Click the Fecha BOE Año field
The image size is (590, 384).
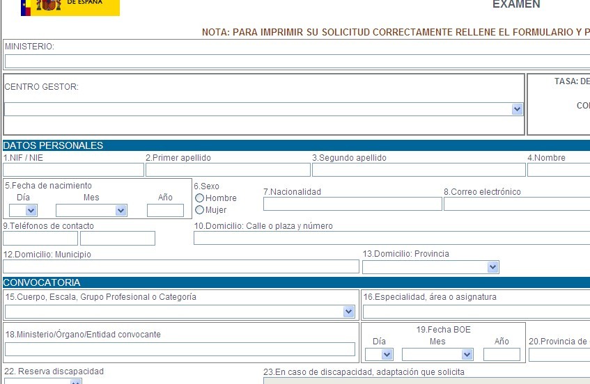pyautogui.click(x=502, y=355)
